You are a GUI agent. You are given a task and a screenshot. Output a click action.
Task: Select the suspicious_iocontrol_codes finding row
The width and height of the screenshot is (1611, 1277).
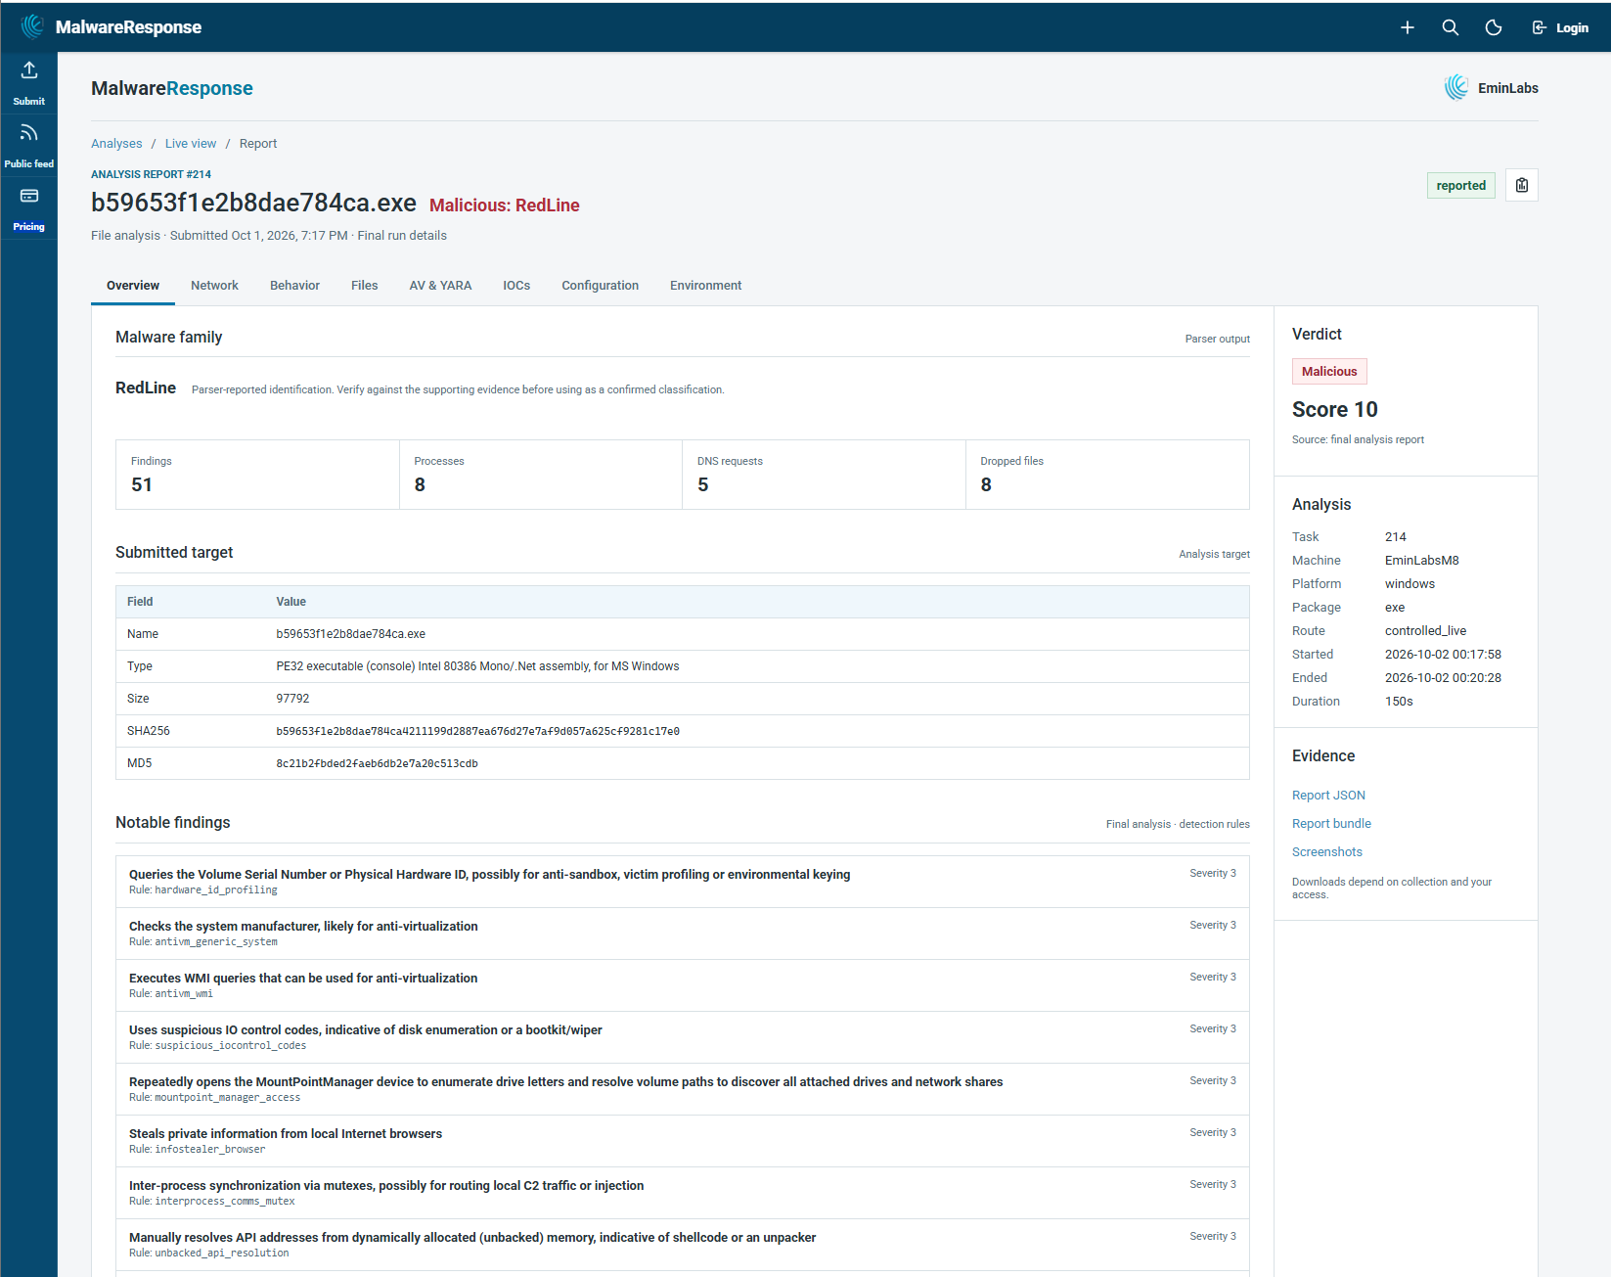683,1037
